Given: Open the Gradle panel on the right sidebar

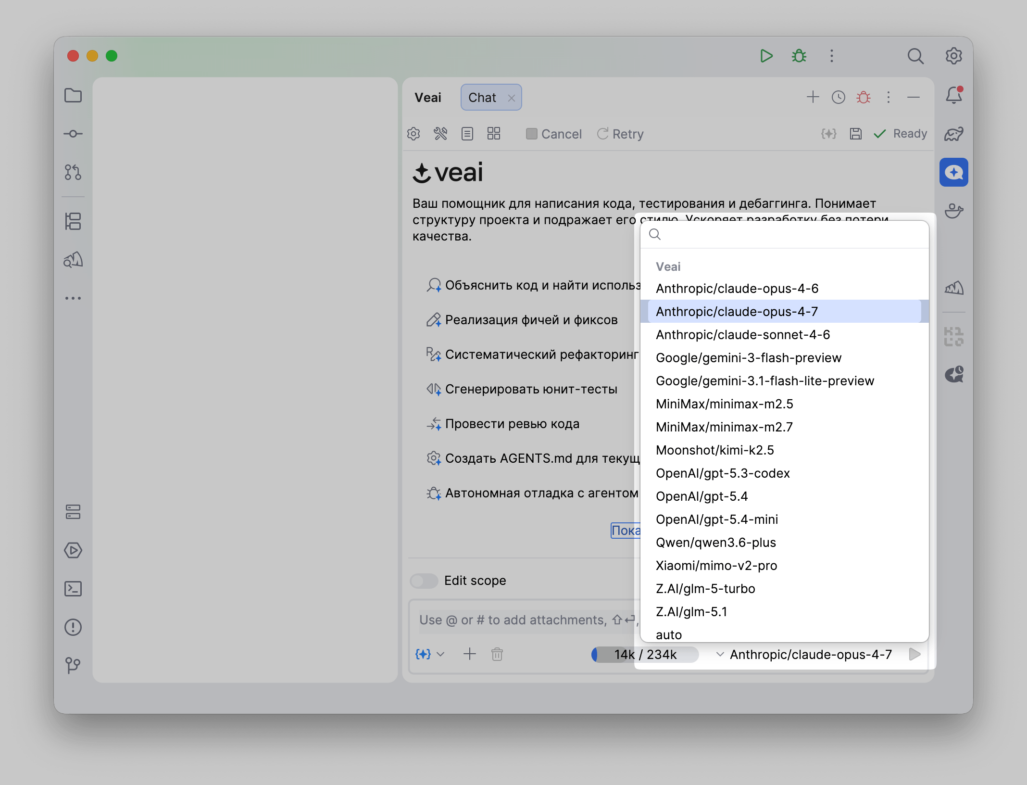Looking at the screenshot, I should click(954, 134).
